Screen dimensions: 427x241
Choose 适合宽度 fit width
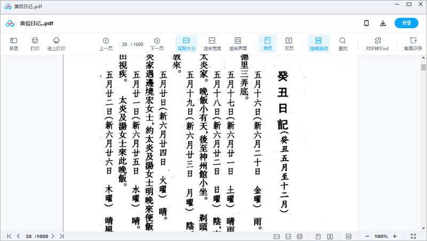click(212, 44)
